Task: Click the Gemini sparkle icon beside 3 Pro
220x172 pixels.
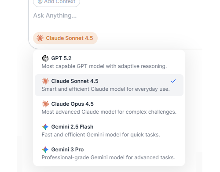Action: (x=45, y=150)
